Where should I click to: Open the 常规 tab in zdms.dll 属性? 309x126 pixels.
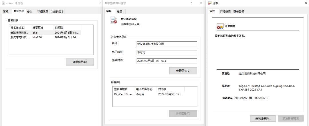[x=6, y=12]
